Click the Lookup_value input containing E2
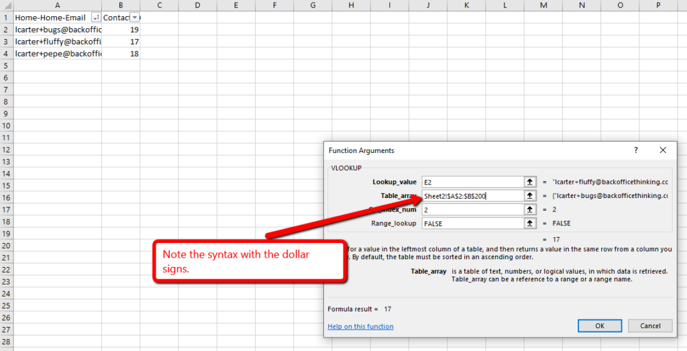The height and width of the screenshot is (351, 687). tap(472, 182)
